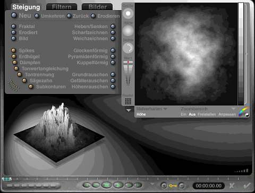Click Freistellen in the zoom options
The height and width of the screenshot is (193, 255).
[207, 115]
